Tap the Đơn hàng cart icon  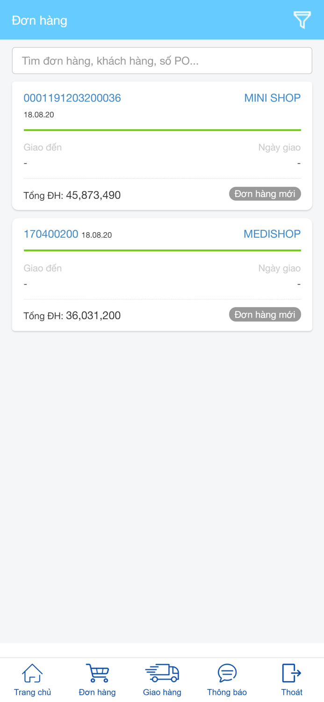[97, 673]
